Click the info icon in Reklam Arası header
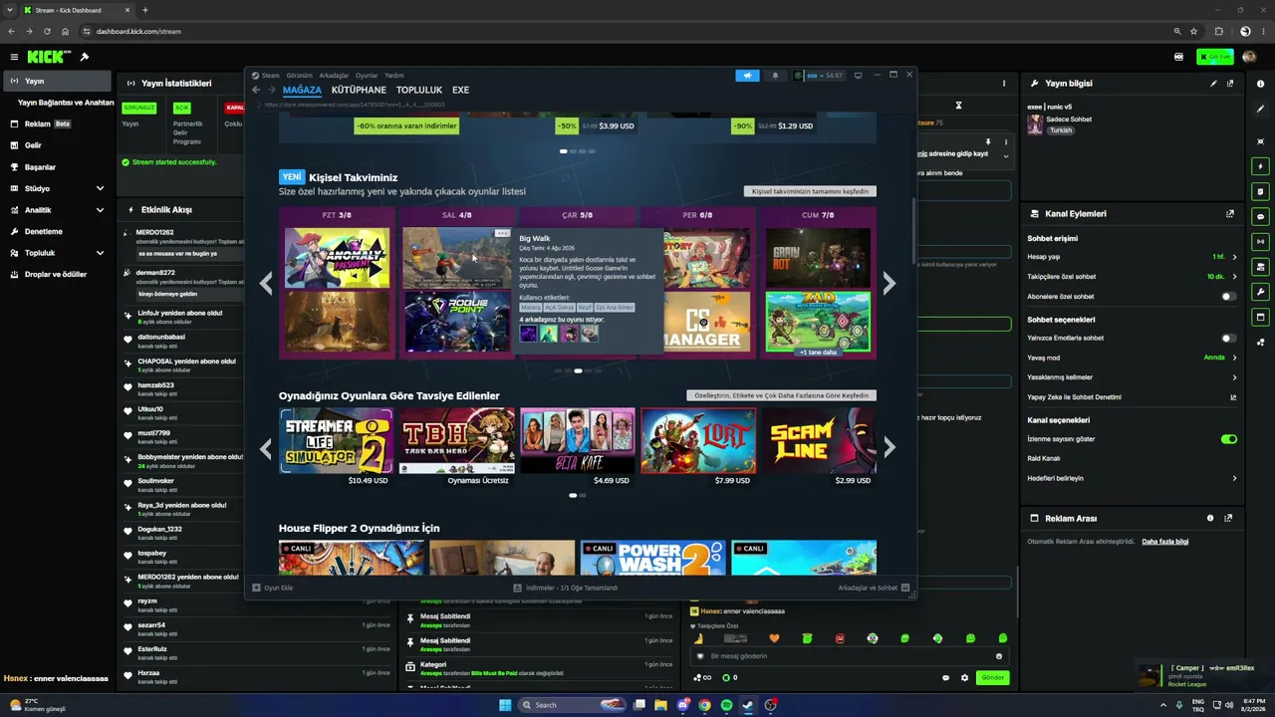The width and height of the screenshot is (1275, 717). coord(1210,518)
